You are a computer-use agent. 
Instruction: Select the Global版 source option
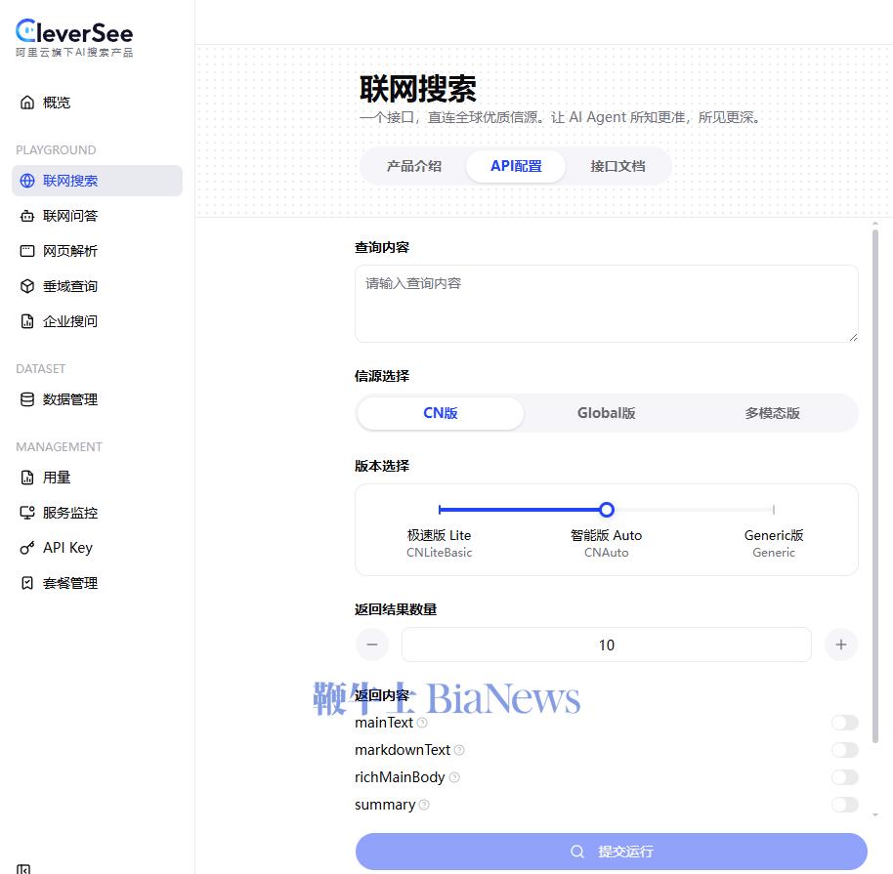pyautogui.click(x=606, y=413)
